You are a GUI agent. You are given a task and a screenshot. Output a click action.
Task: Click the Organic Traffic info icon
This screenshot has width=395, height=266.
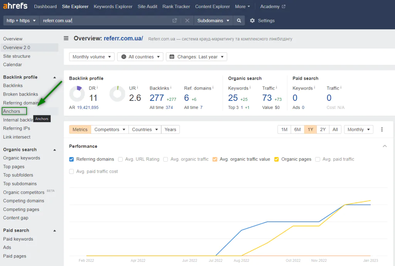pos(276,87)
